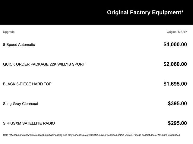Click the asterisk after the Equipment heading

click(x=182, y=12)
